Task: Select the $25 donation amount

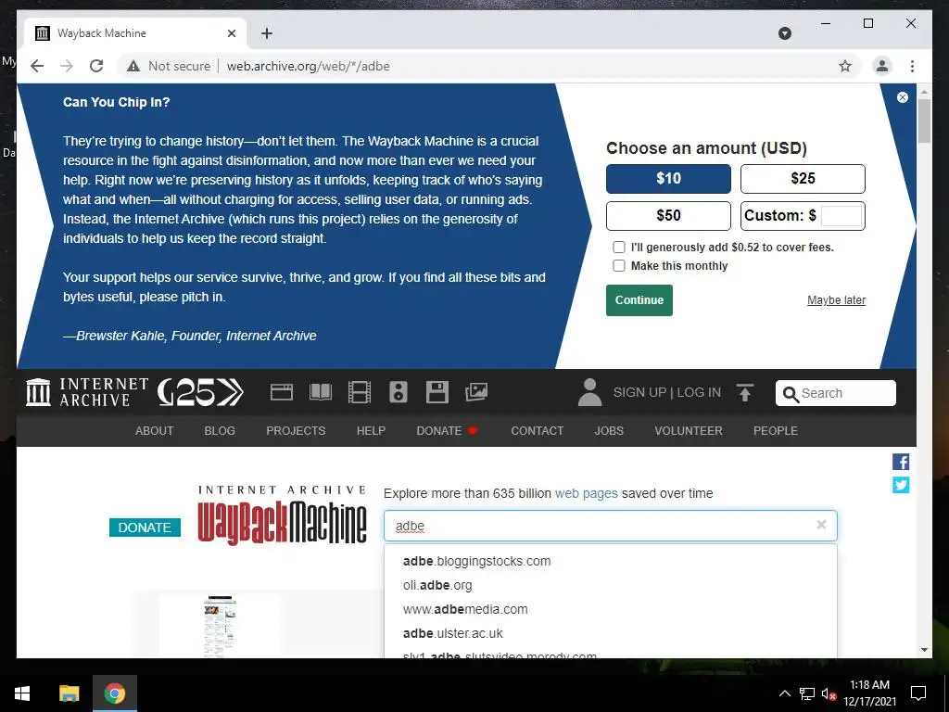Action: [x=803, y=179]
